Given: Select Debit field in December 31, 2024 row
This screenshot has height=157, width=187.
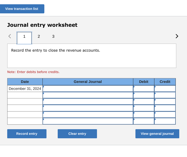Looking at the screenshot, I should tap(144, 89).
